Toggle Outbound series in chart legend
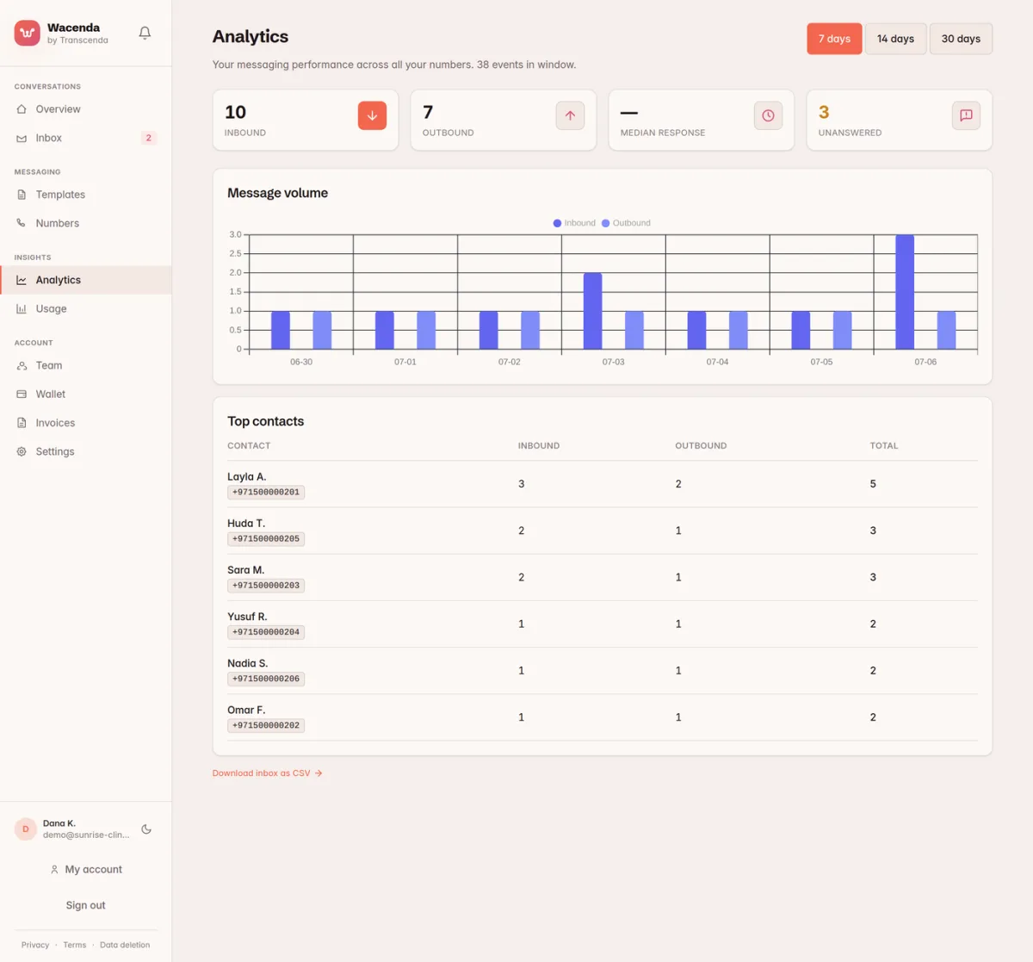 626,223
